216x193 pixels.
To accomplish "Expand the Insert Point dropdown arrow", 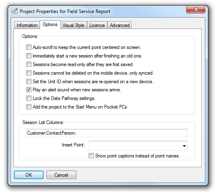I will pyautogui.click(x=184, y=146).
